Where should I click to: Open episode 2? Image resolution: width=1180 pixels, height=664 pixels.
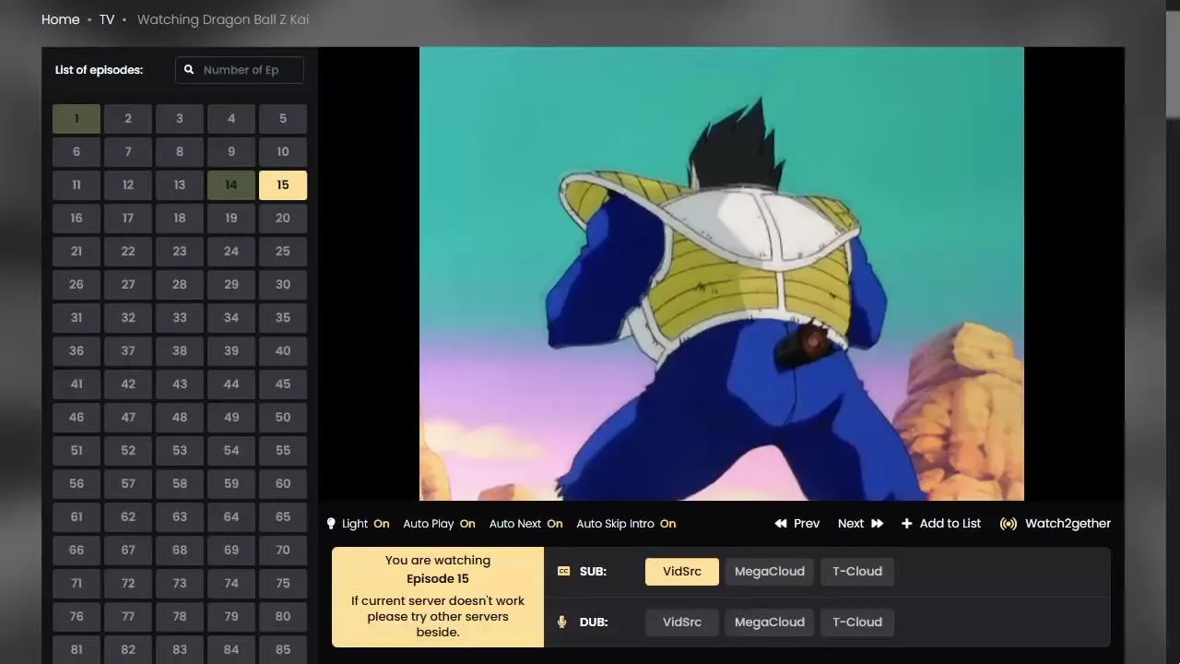coord(128,119)
